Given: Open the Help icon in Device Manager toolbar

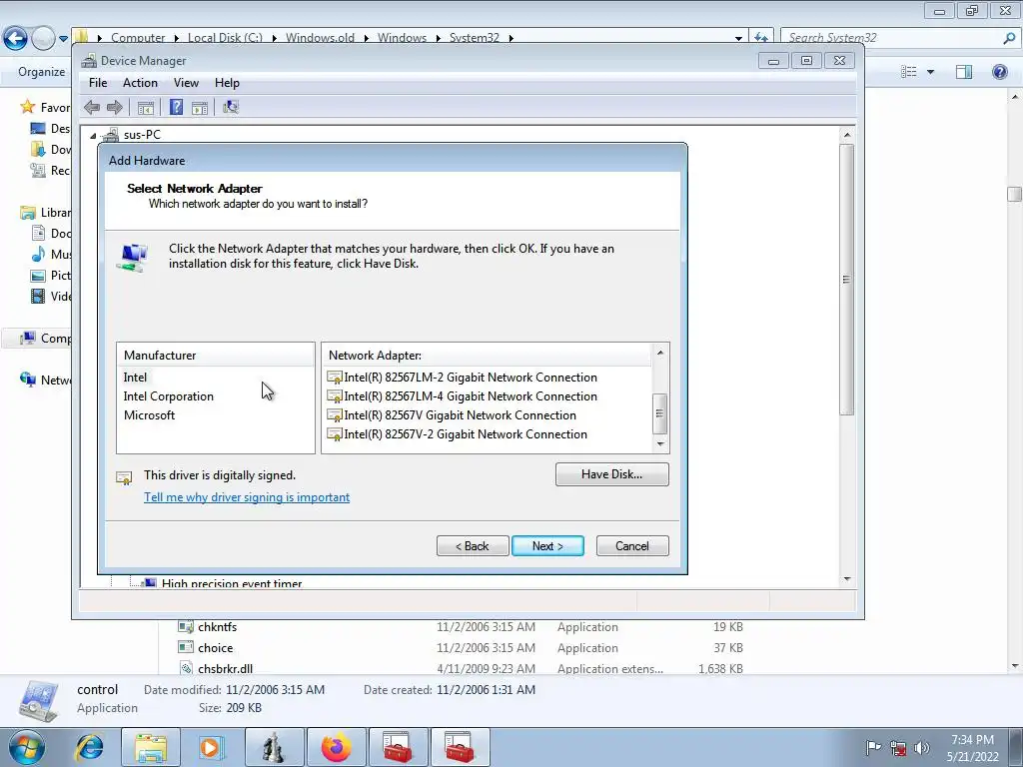Looking at the screenshot, I should [x=176, y=107].
